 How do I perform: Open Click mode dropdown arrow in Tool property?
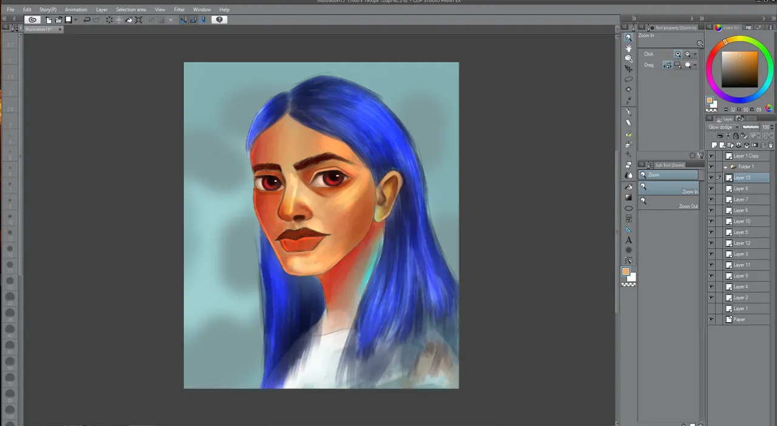point(695,54)
